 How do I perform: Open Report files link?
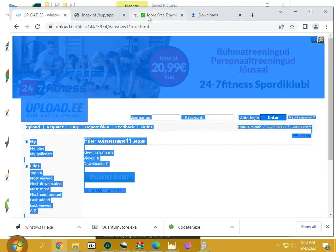[x=97, y=127]
